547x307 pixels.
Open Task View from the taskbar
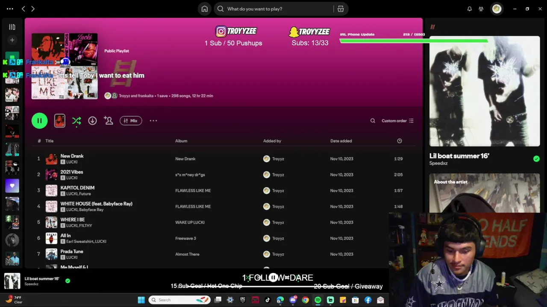218,300
